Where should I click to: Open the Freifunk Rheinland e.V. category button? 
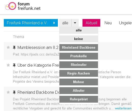coord(27,23)
